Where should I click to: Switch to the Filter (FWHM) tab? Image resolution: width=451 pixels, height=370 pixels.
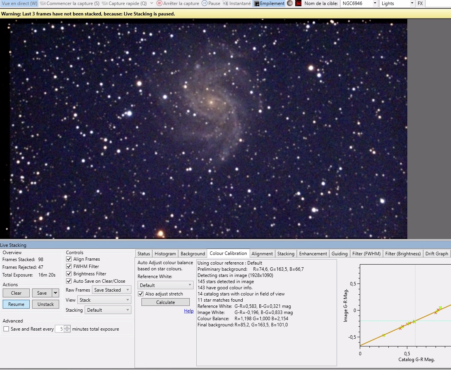click(366, 254)
